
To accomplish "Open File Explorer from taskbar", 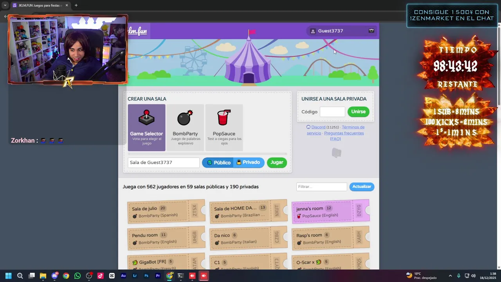I will tap(43, 276).
